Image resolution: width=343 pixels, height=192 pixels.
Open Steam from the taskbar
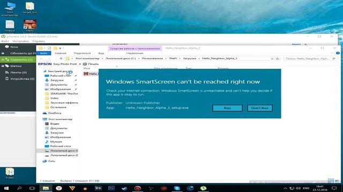[x=124, y=188]
